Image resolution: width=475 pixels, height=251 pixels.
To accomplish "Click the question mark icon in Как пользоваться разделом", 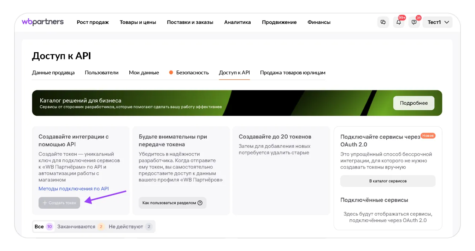I will (200, 203).
